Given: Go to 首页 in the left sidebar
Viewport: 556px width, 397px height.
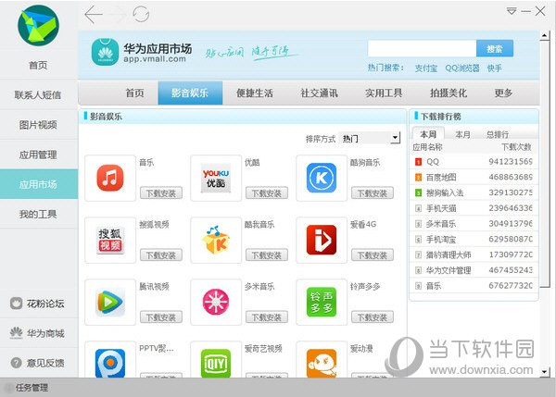Looking at the screenshot, I should 38,65.
